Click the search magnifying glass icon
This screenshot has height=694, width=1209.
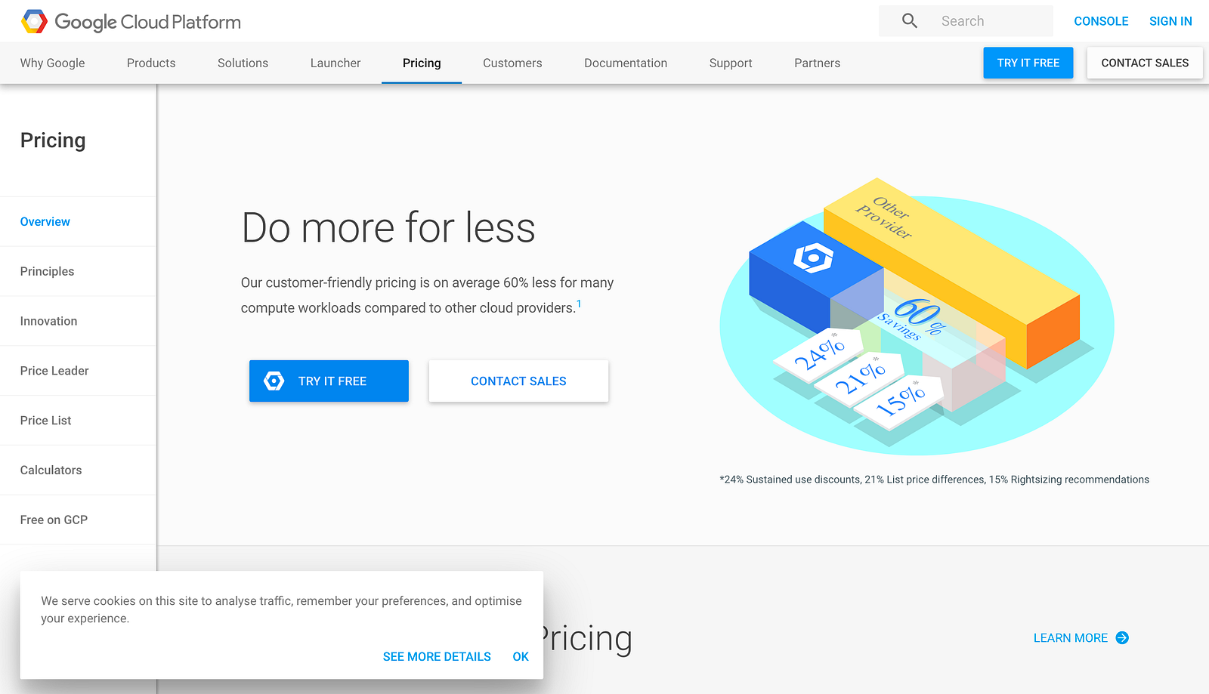point(910,21)
